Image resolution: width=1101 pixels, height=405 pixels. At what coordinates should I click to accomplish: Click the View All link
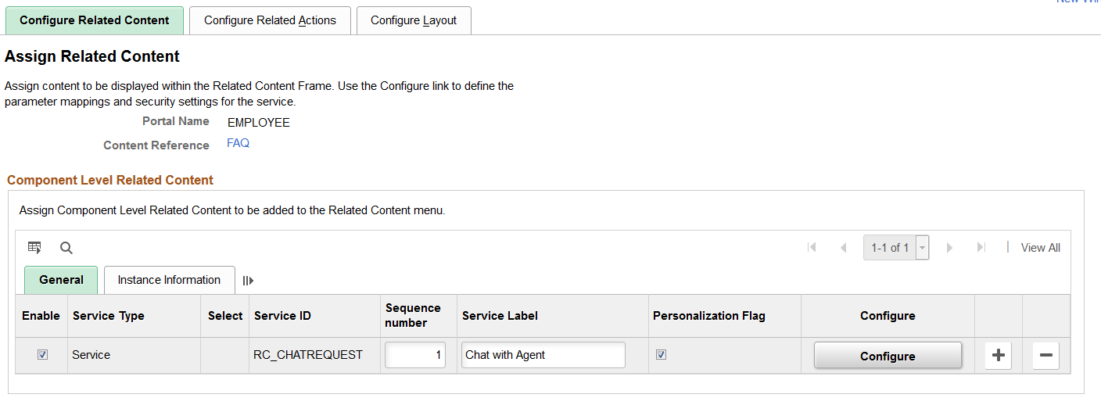click(x=1040, y=248)
